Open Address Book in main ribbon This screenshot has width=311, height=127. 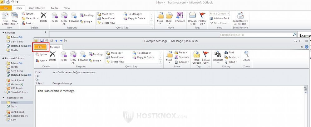220,18
